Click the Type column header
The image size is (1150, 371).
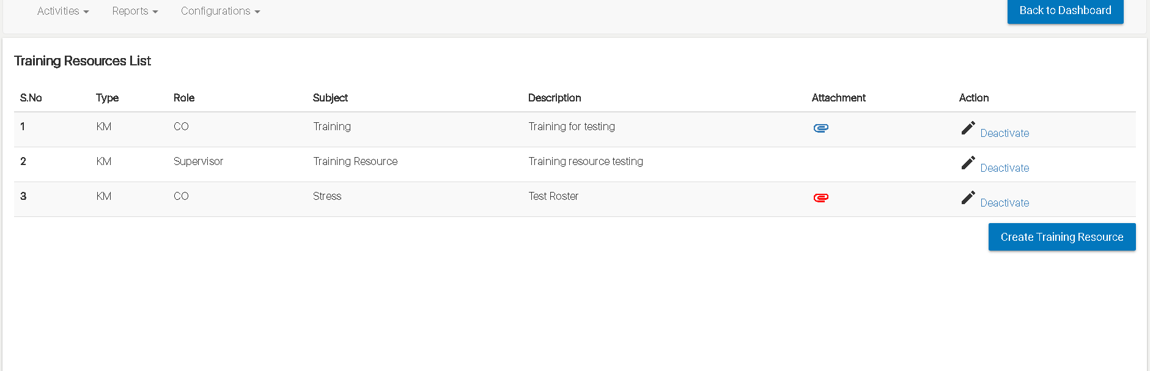107,98
